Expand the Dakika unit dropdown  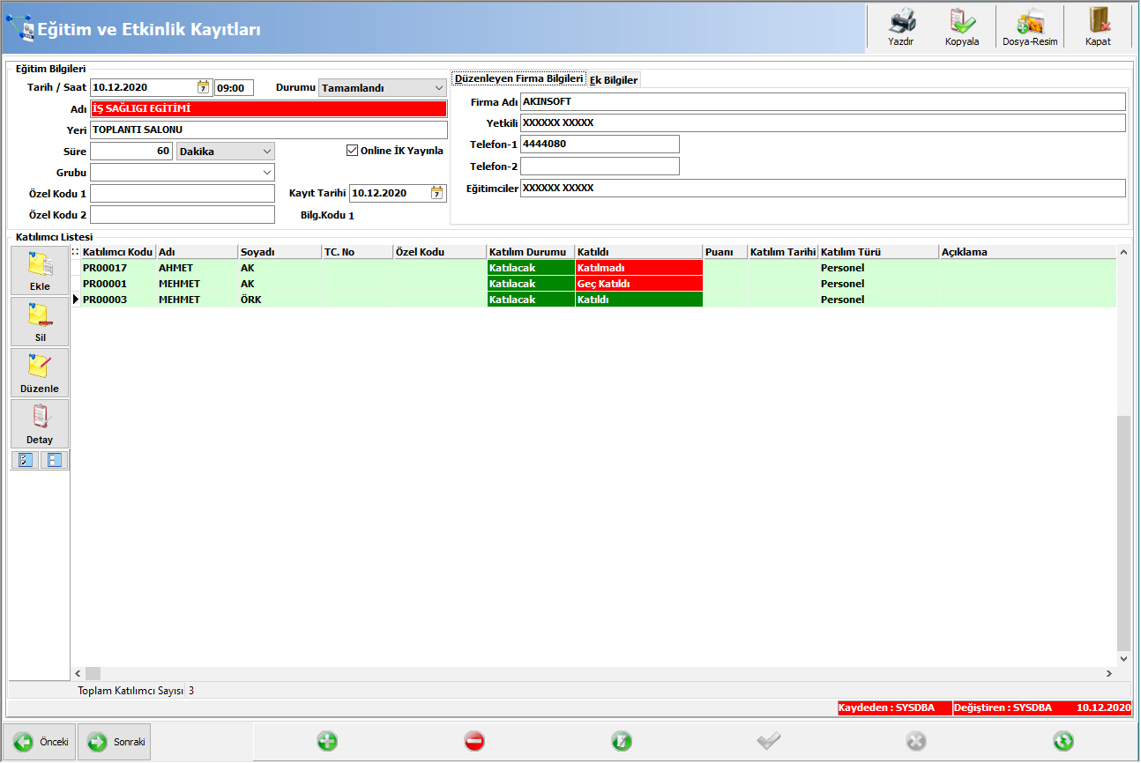(226, 152)
